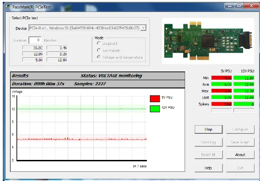Screen dimensions: 260x181
Task: Click the Duration minutes input field
Action: (35, 40)
